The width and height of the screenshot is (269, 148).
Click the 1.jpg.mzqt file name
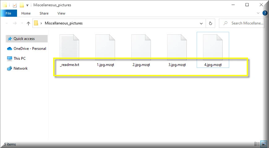tap(105, 65)
